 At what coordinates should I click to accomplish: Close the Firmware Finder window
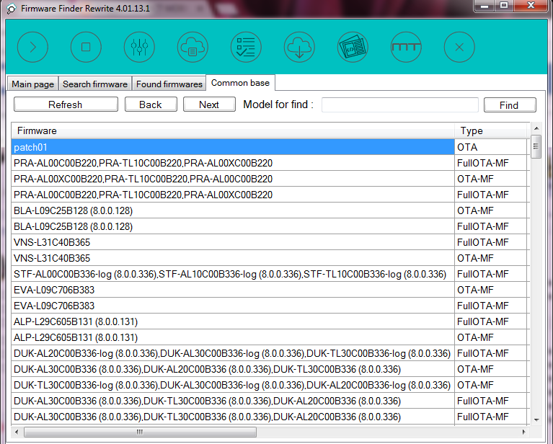click(531, 6)
